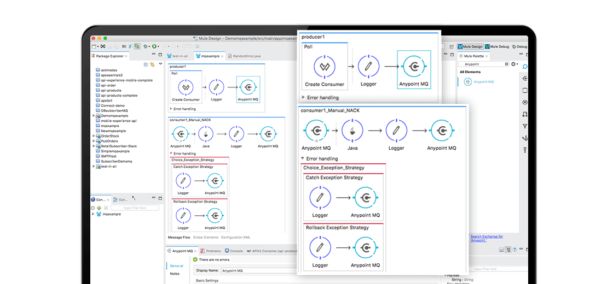The width and height of the screenshot is (613, 284).
Task: Open the dropdown arrow beside the Run button
Action: pyautogui.click(x=158, y=46)
